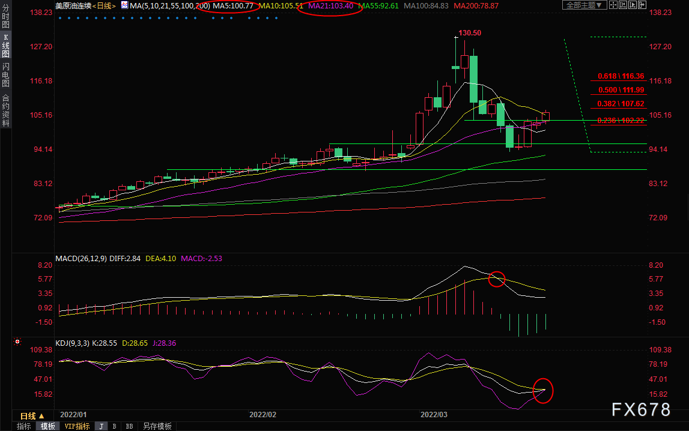Open the 合约资料 sidebar section
Screen dimensions: 689x431
pos(6,110)
